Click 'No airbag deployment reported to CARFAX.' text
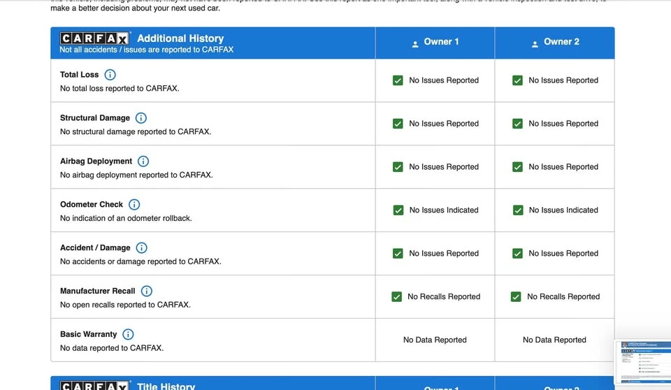 (x=136, y=175)
